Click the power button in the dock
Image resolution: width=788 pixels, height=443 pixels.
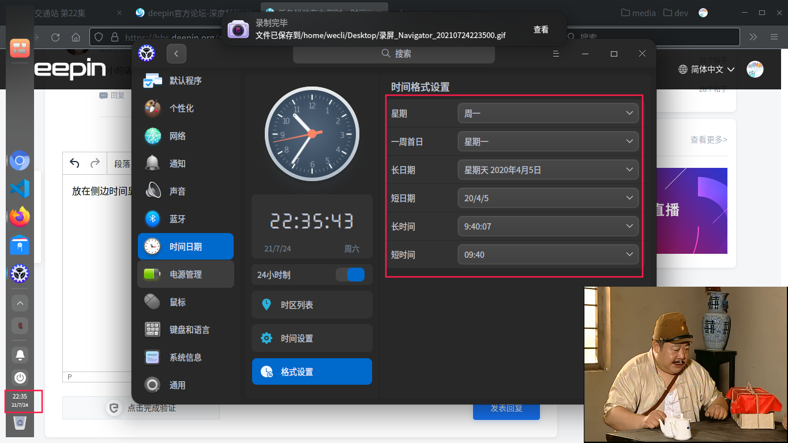20,378
